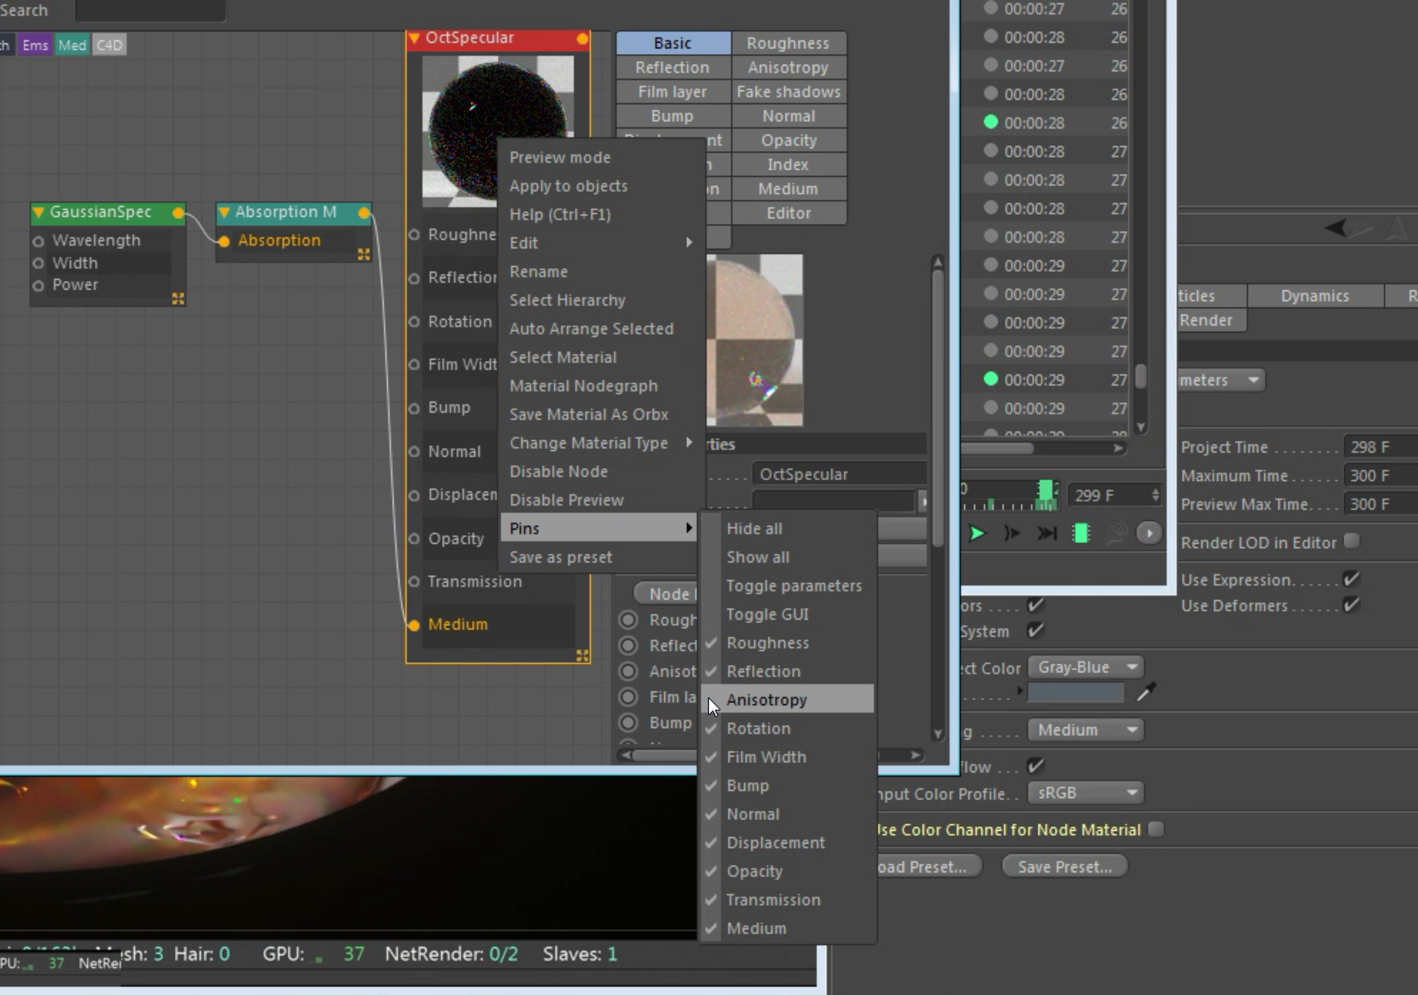This screenshot has height=995, width=1418.
Task: Click the gray-blue color swatch
Action: [1075, 693]
